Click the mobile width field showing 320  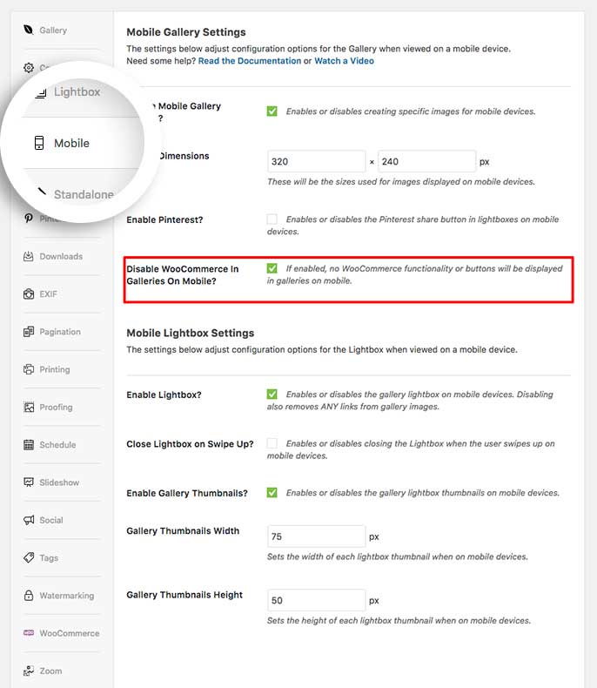coord(316,161)
